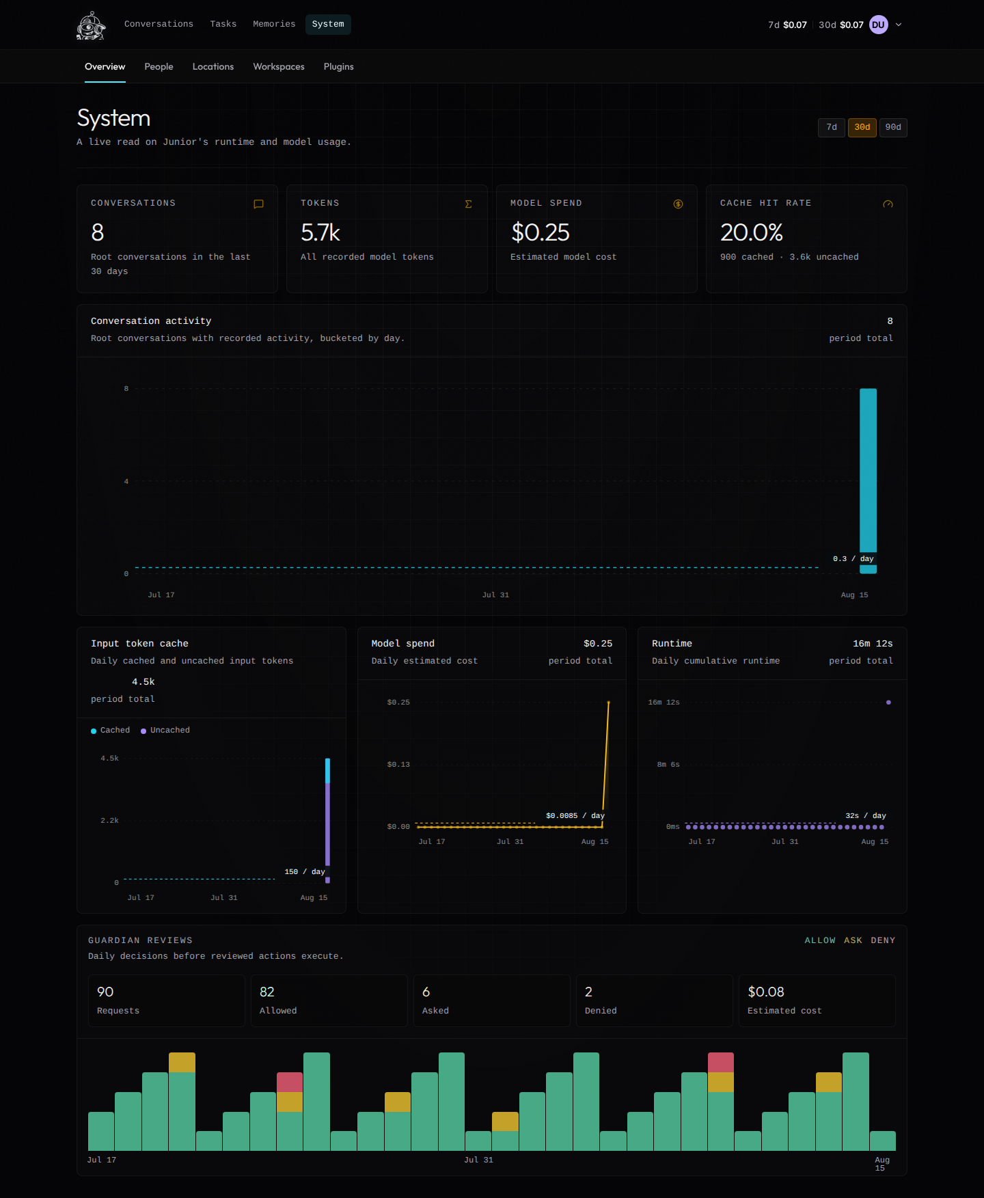Screen dimensions: 984x1198
Task: Click the $0.08 Estimated cost card
Action: point(817,1000)
